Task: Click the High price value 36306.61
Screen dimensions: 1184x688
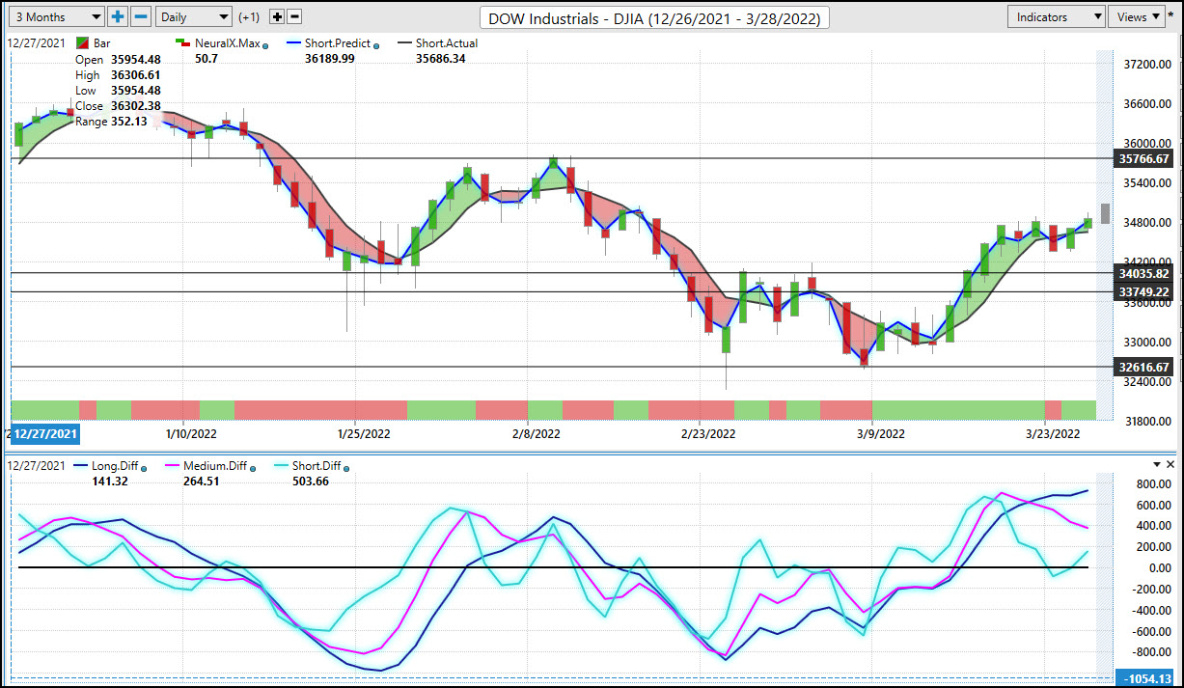Action: [x=135, y=75]
